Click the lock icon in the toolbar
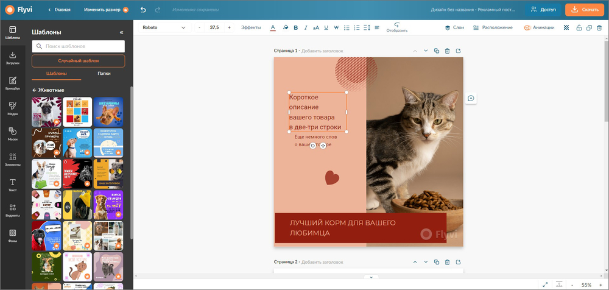This screenshot has width=609, height=290. (579, 27)
